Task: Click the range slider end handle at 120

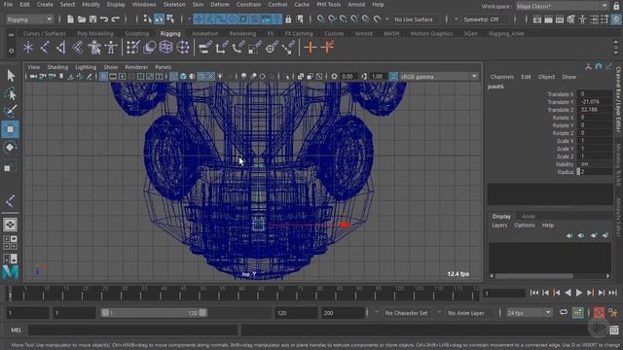Action: [202, 313]
